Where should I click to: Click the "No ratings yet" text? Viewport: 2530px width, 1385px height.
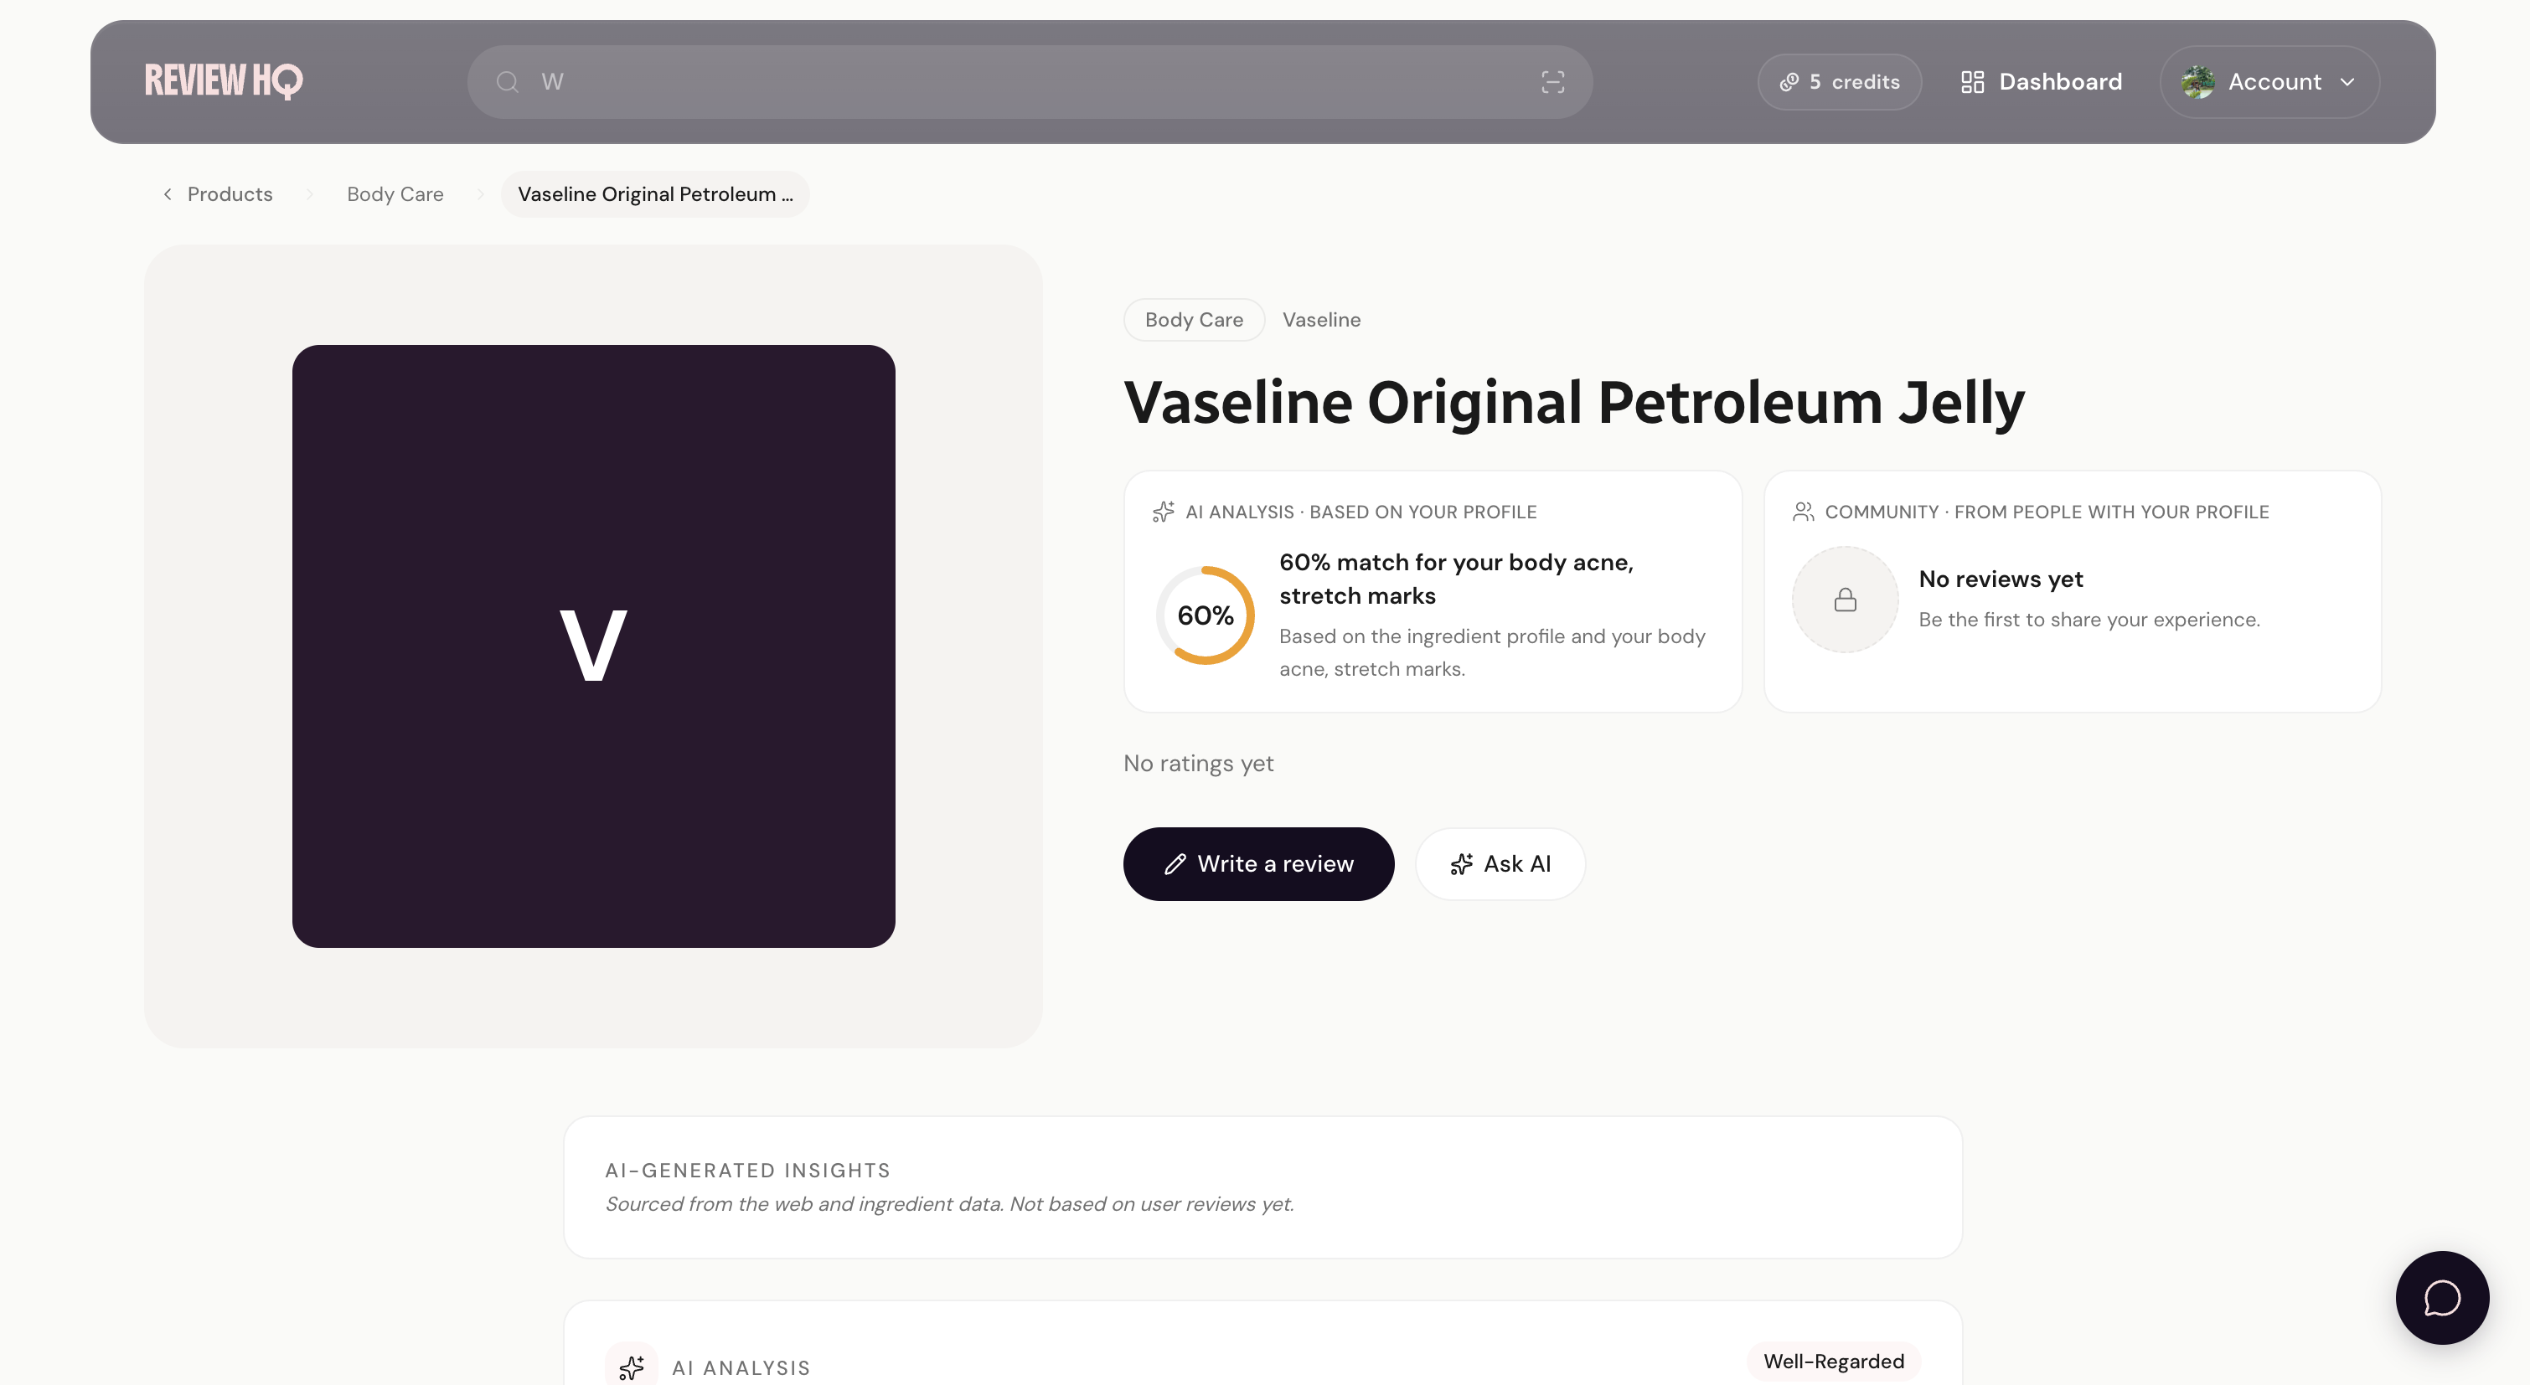point(1198,764)
